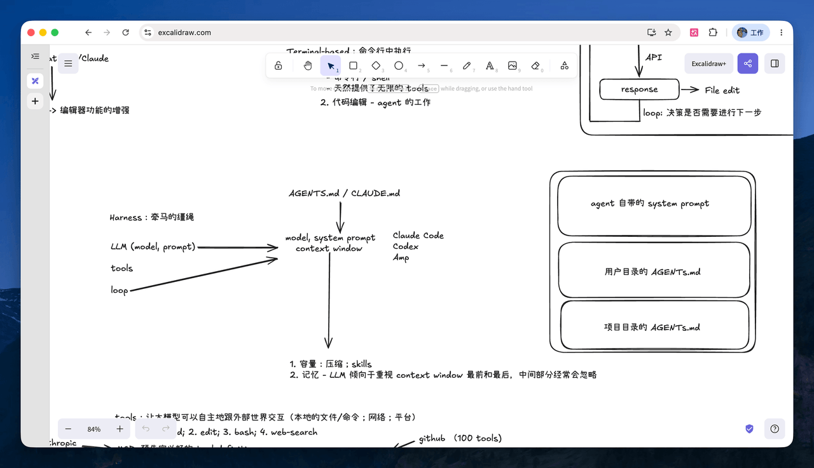The image size is (814, 468).
Task: Click the blue shield encryption icon
Action: [749, 429]
